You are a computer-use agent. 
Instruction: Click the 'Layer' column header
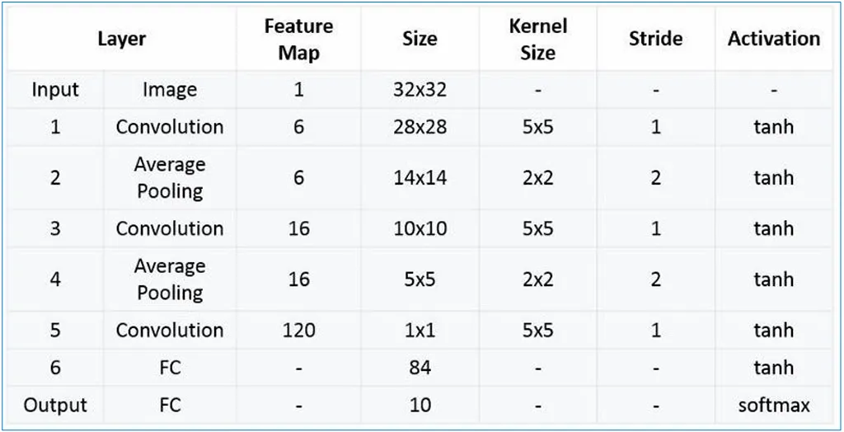click(x=121, y=39)
